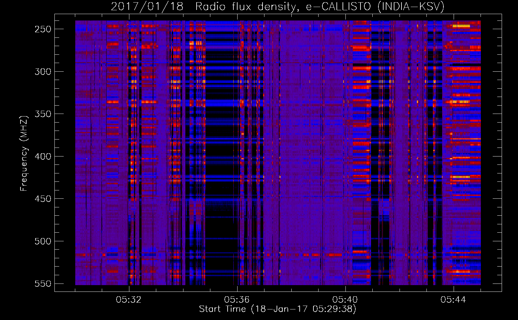
Task: Click the 05:40 time tick label
Action: [345, 300]
